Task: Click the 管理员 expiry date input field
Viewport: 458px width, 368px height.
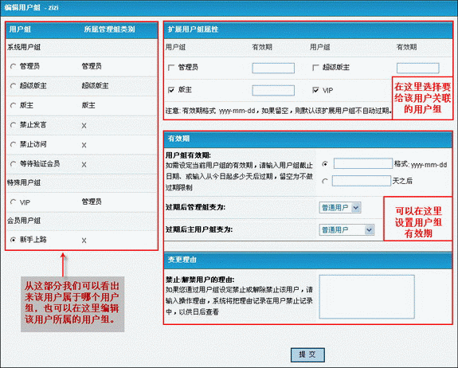Action: pos(273,68)
